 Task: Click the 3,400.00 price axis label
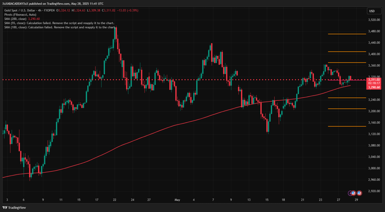pos(374,54)
